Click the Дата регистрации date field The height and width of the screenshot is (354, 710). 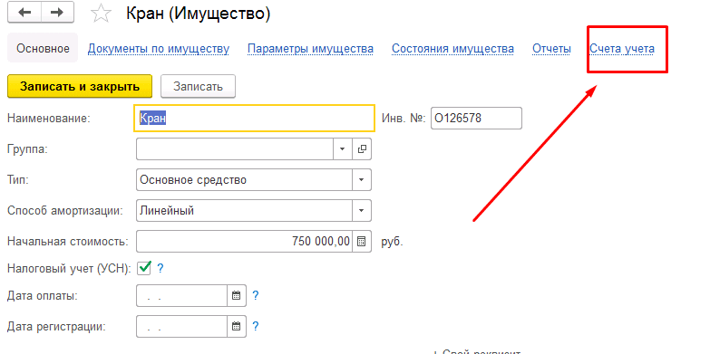pos(182,326)
